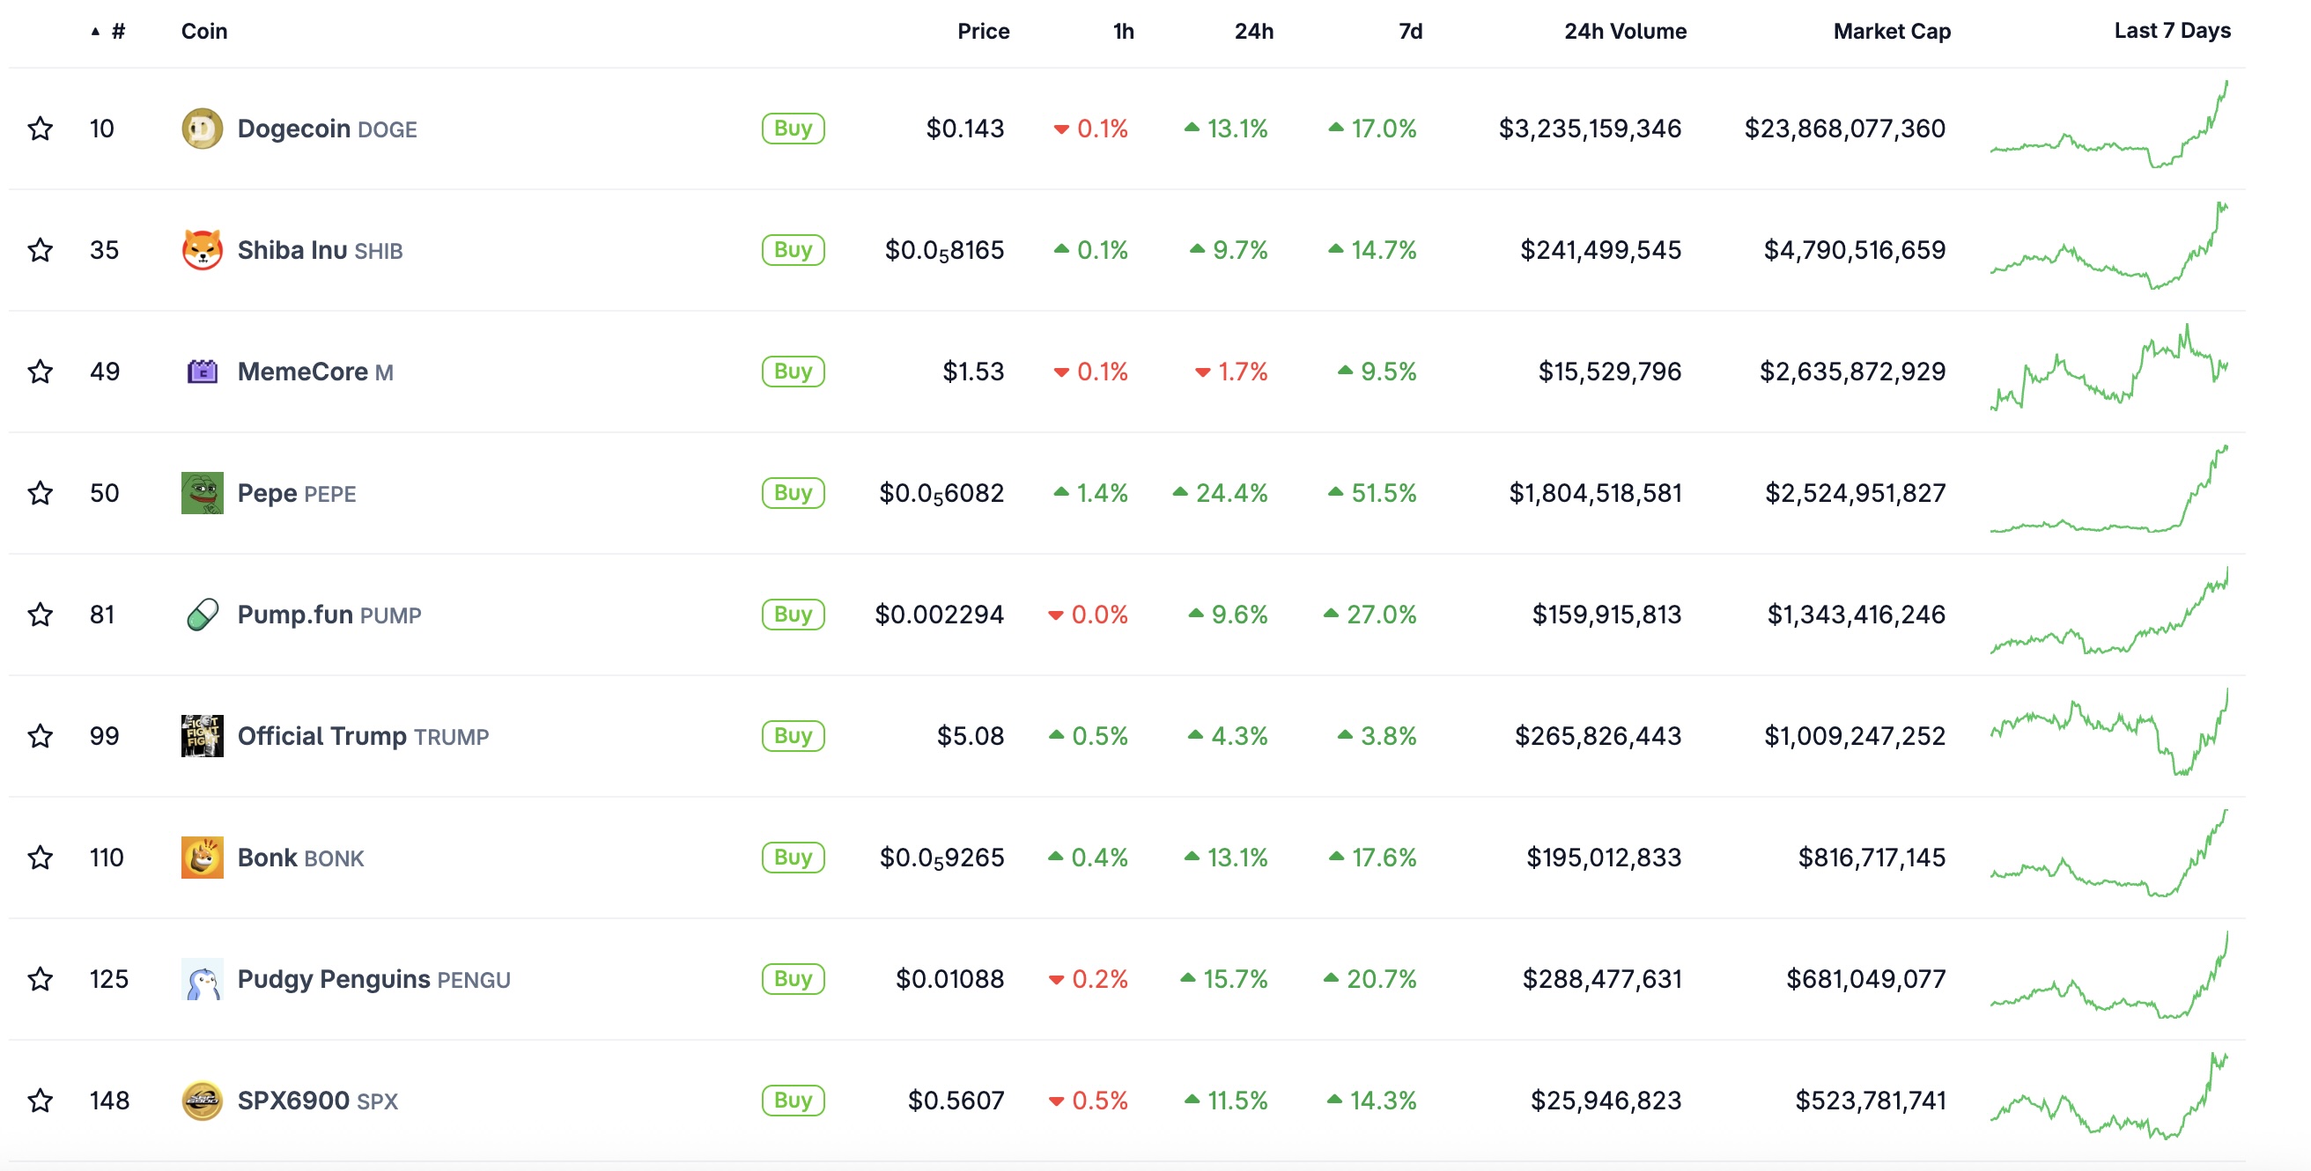The image size is (2311, 1171).
Task: Click the Dogecoin coin logo icon
Action: (x=202, y=129)
